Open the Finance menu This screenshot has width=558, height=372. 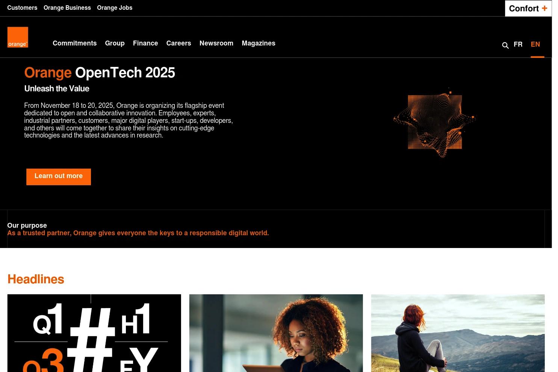pos(145,43)
